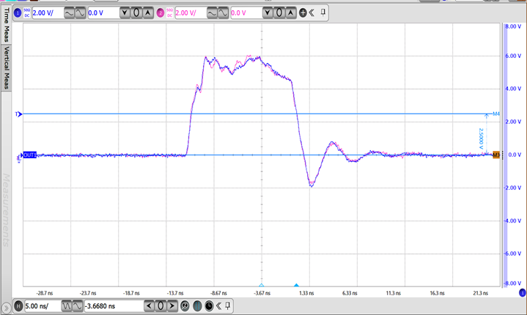Pin the vertical channel toolbar
Screen dimensions: 527x315
[x=323, y=12]
